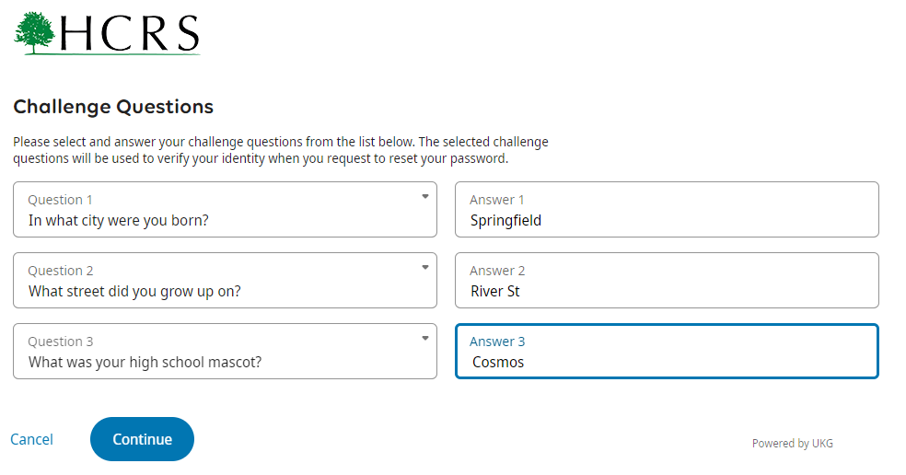Click the "Answer 1" floating label
The height and width of the screenshot is (475, 906).
pyautogui.click(x=497, y=200)
